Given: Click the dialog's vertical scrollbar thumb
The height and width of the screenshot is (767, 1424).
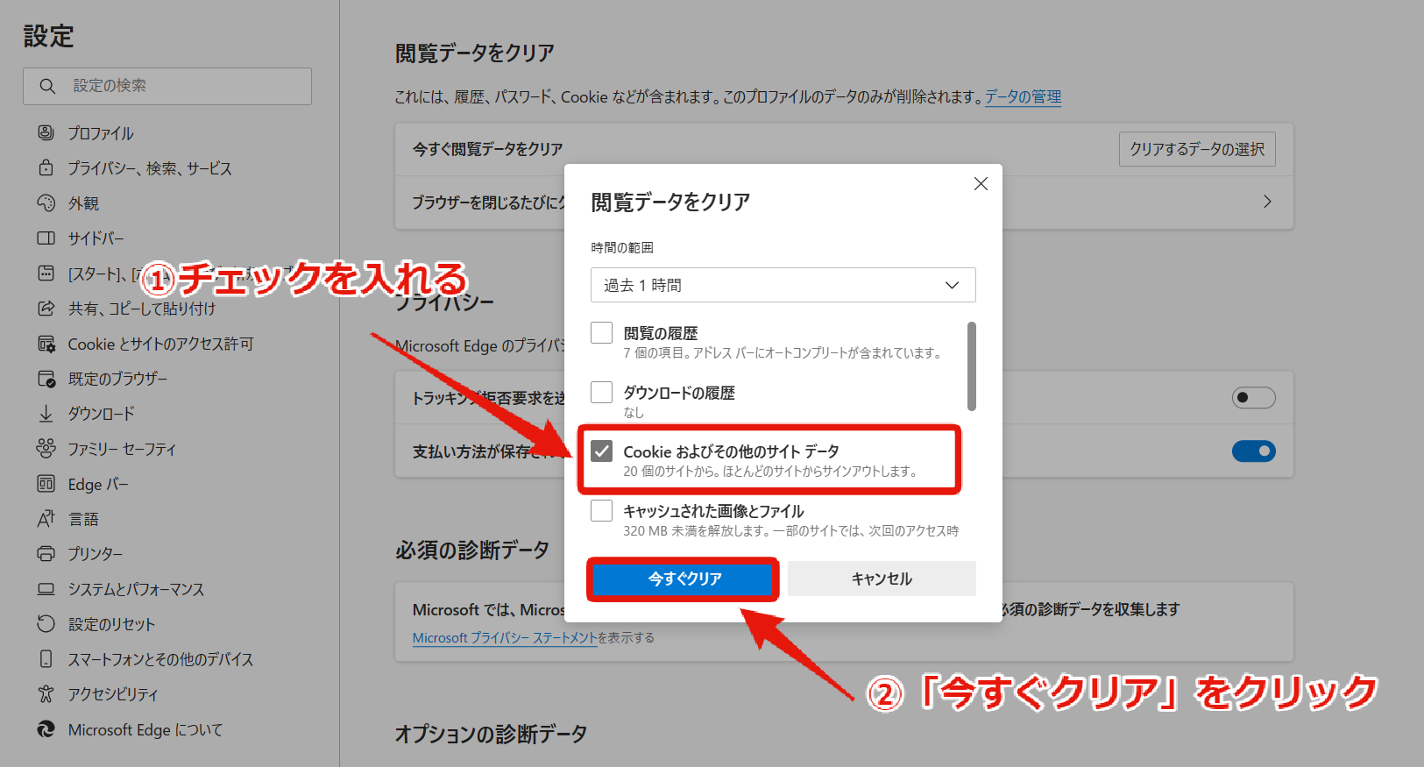Looking at the screenshot, I should pos(971,366).
